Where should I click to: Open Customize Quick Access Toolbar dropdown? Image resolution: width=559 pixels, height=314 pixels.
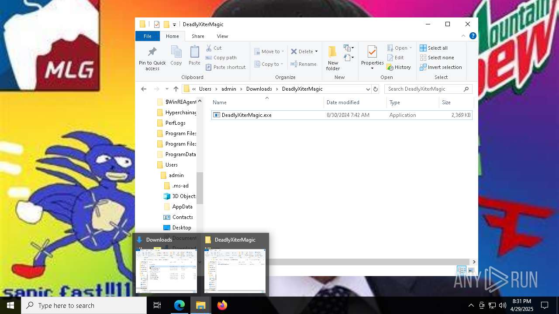pyautogui.click(x=174, y=25)
